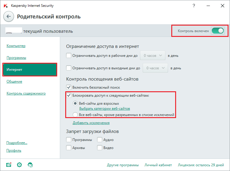Open the 'Контроль содержимого' section
This screenshot has height=171, width=230.
pos(26,93)
